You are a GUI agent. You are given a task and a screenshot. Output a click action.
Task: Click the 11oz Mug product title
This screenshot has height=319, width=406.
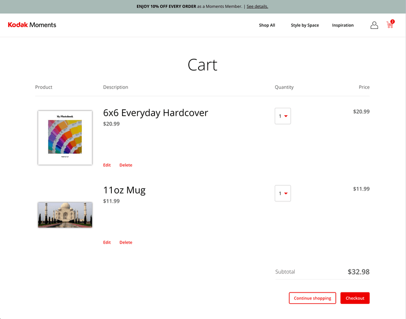tap(124, 190)
